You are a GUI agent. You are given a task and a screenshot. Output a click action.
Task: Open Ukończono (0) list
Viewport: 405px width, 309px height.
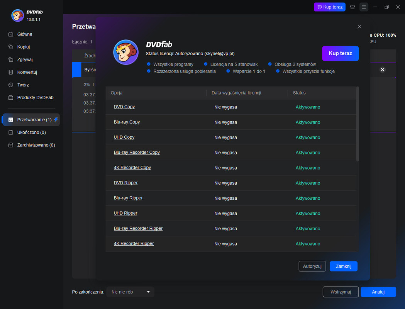[32, 132]
